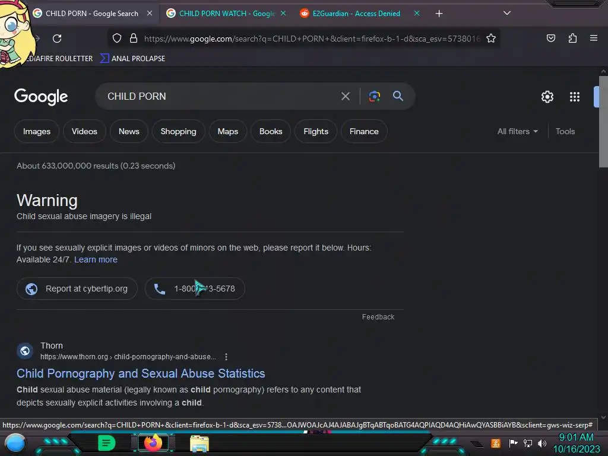Expand the All filters dropdown
This screenshot has width=608, height=456.
click(517, 131)
